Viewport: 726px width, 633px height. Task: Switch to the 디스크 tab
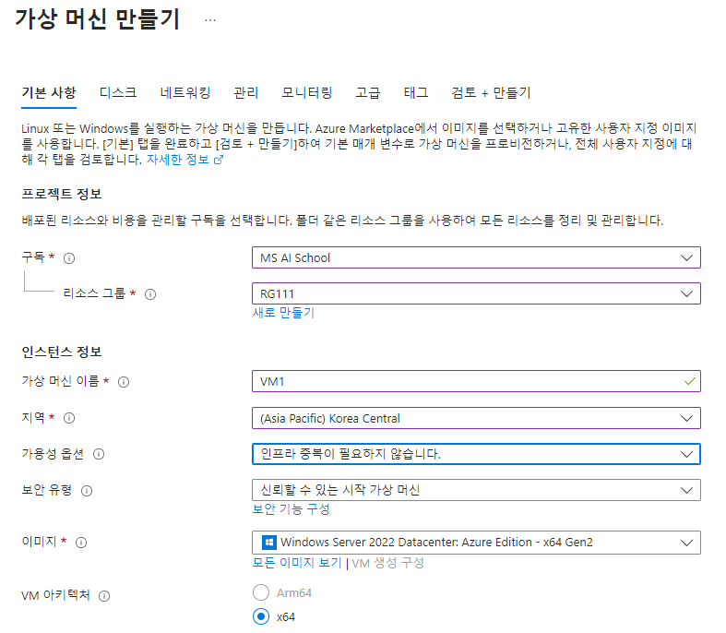[118, 93]
